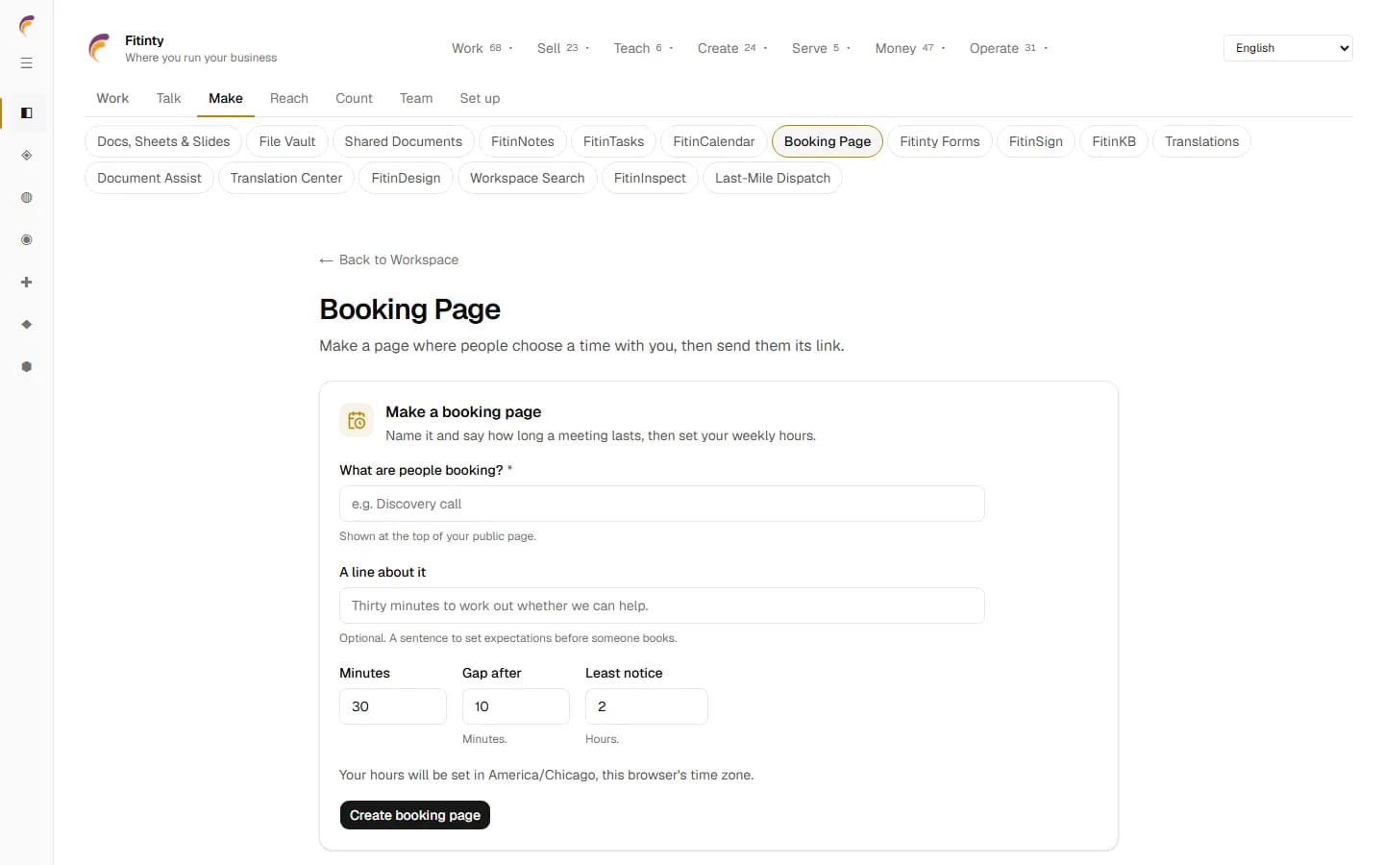Switch to the Reach tab
The width and height of the screenshot is (1384, 865).
click(289, 98)
